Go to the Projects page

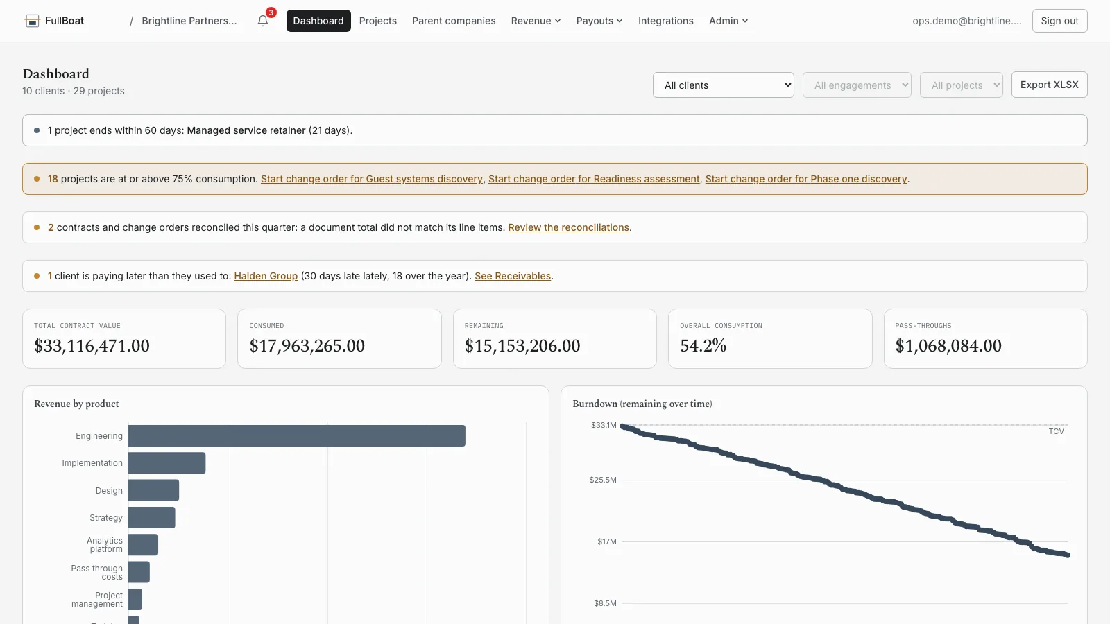coord(378,21)
